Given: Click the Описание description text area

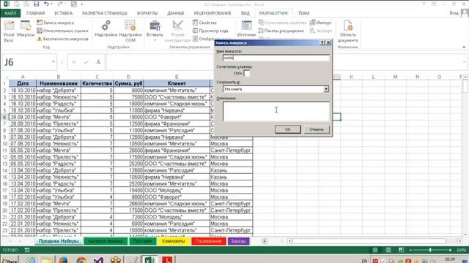Looking at the screenshot, I should 276,111.
